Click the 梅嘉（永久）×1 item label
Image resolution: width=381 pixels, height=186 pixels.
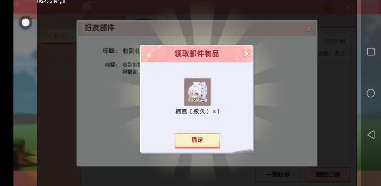point(197,112)
